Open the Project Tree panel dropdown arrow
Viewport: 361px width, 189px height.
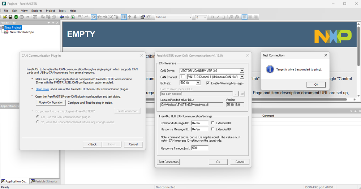coord(48,22)
